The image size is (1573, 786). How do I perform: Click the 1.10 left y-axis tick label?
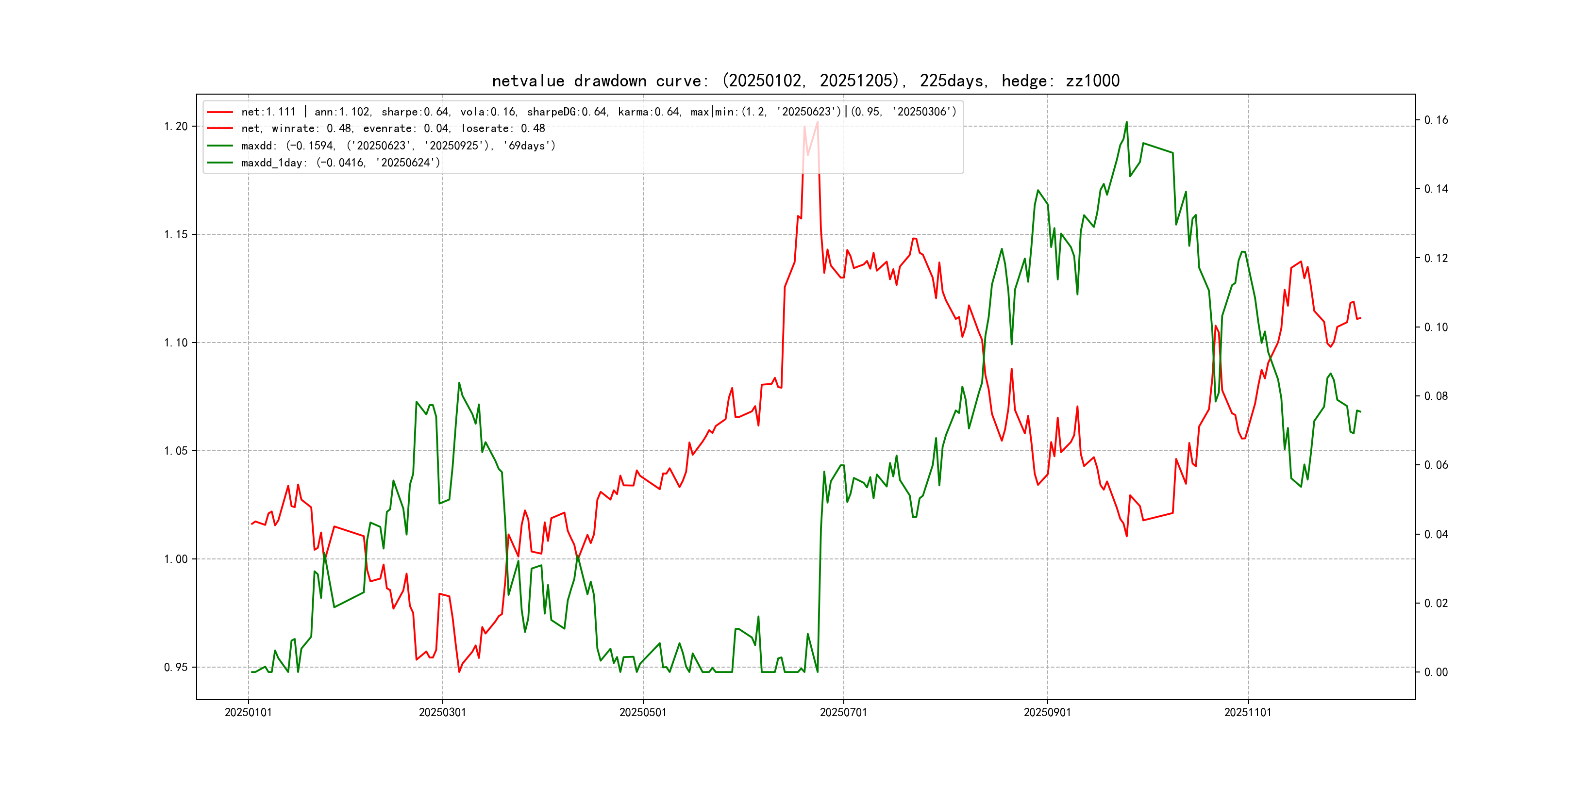[176, 343]
